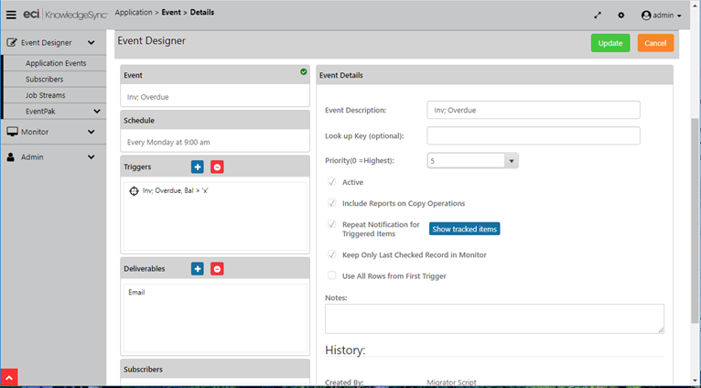Screen dimensions: 701x388
Task: Enable Use All Rows from First Trigger
Action: [x=331, y=275]
